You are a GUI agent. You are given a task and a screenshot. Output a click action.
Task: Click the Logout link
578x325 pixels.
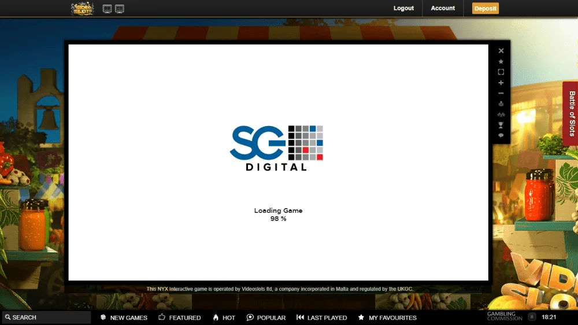click(x=403, y=8)
